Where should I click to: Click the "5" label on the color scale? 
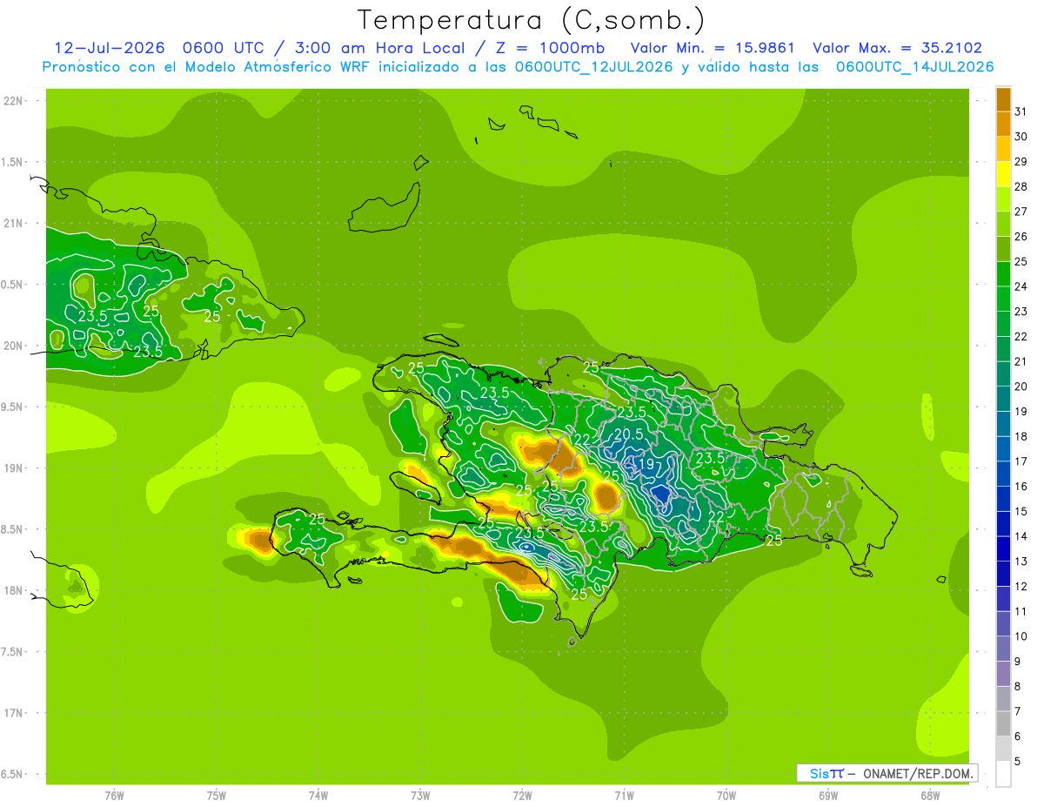(1018, 761)
